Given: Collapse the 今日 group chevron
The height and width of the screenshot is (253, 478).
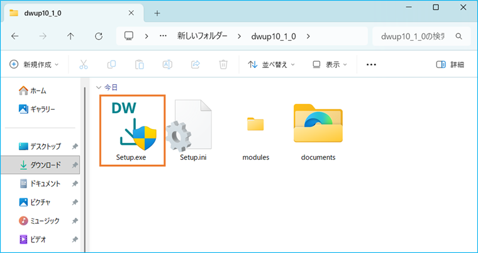Looking at the screenshot, I should (98, 88).
